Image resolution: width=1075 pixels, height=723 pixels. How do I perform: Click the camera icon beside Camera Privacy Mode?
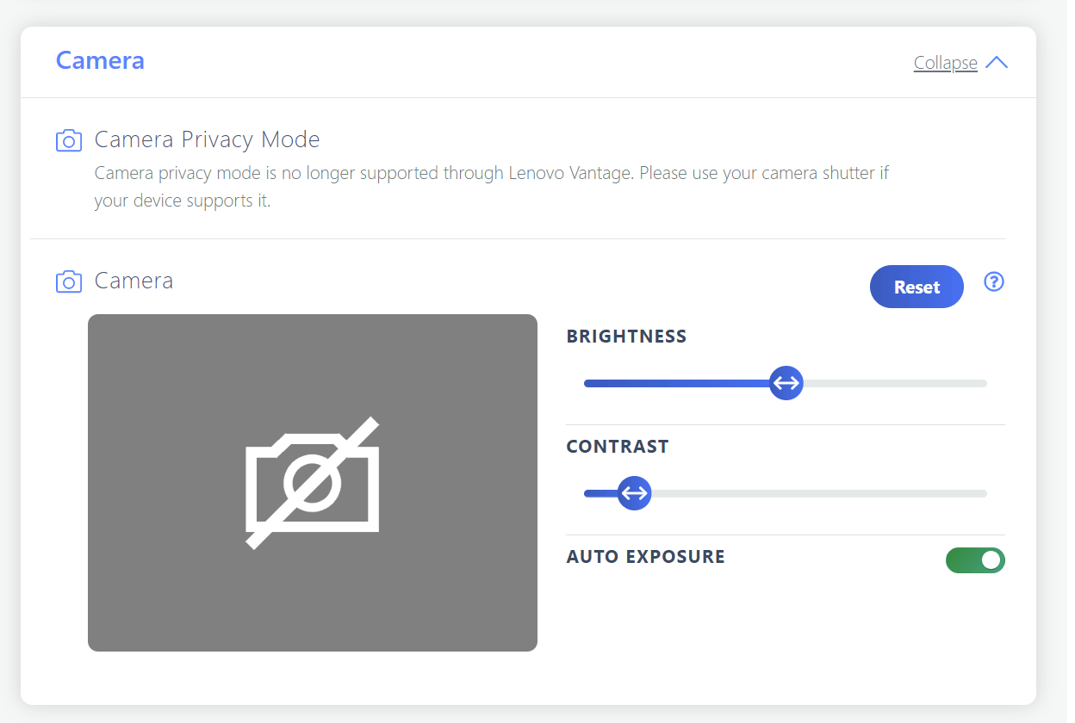(x=69, y=140)
